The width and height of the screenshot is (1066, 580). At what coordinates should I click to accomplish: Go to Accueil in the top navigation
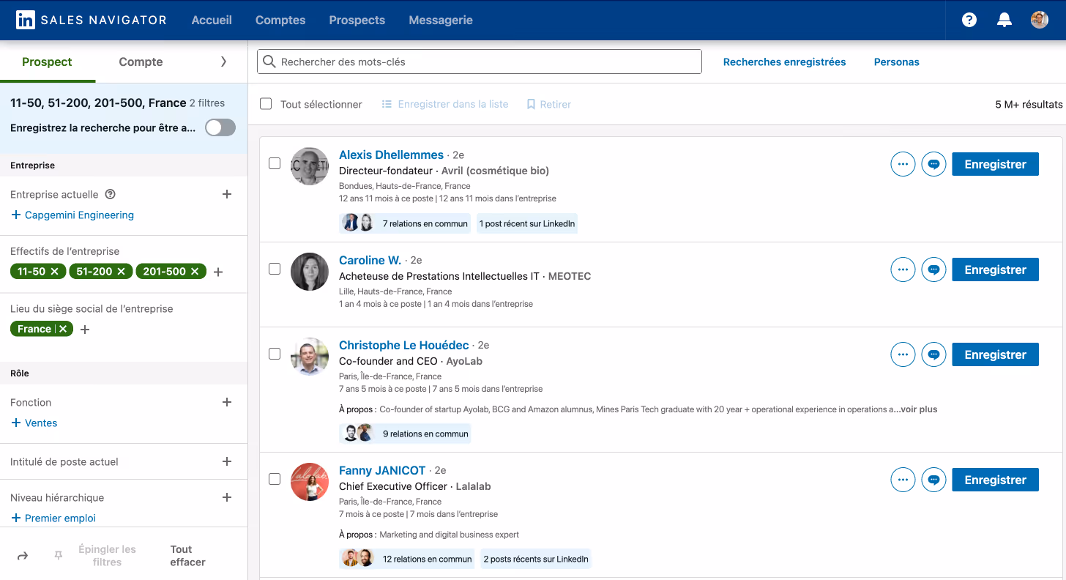click(x=212, y=21)
